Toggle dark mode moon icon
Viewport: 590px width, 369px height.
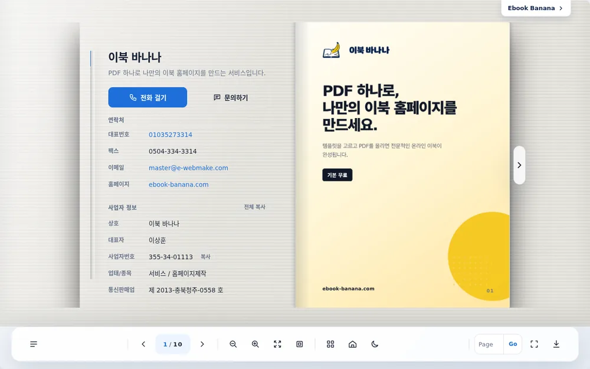[x=375, y=344]
